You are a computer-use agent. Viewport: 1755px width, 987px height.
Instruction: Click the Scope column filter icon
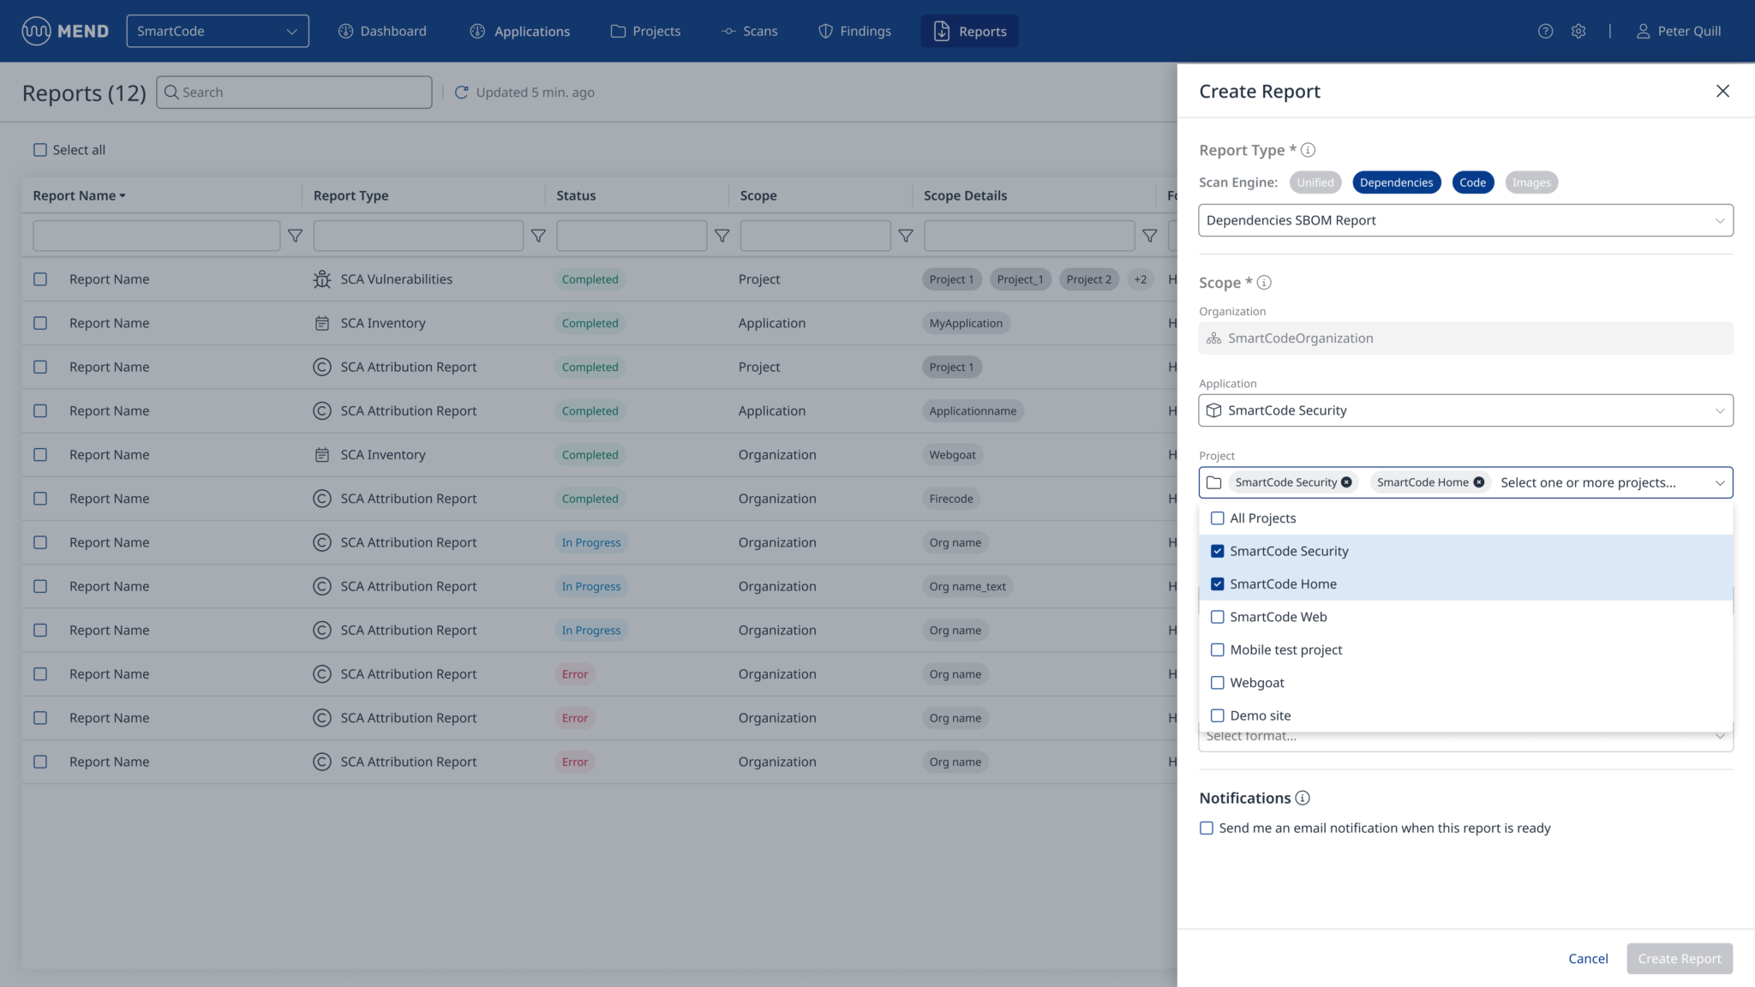(x=905, y=236)
